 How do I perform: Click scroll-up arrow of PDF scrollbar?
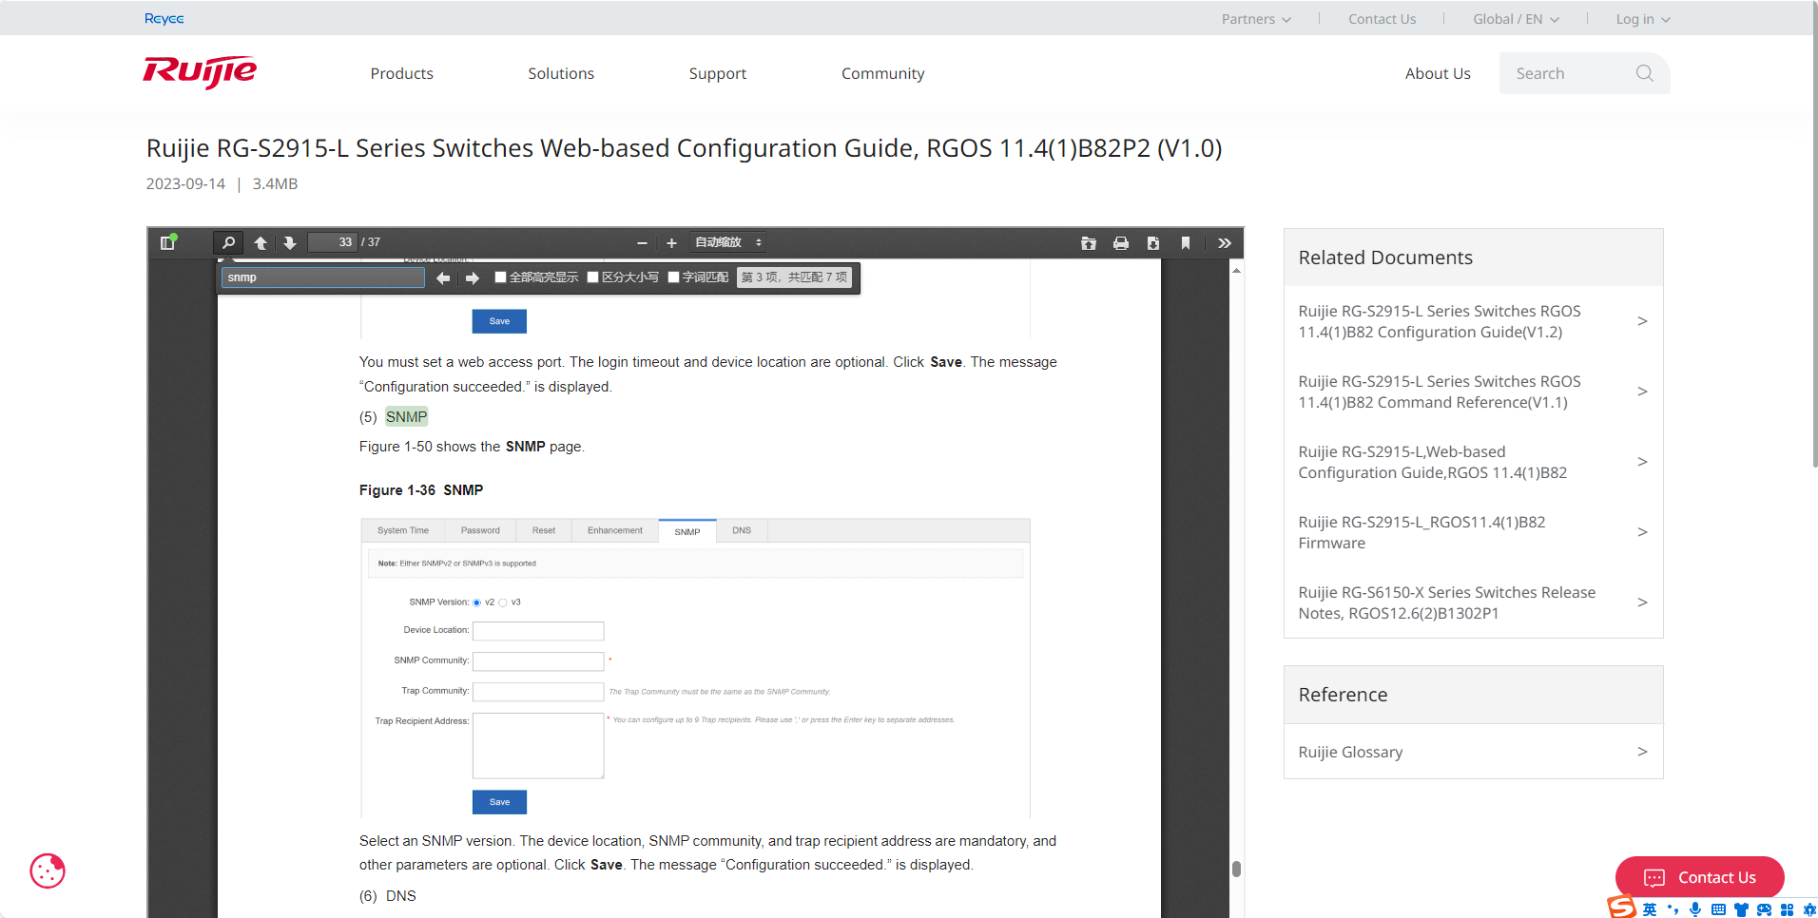(1236, 271)
